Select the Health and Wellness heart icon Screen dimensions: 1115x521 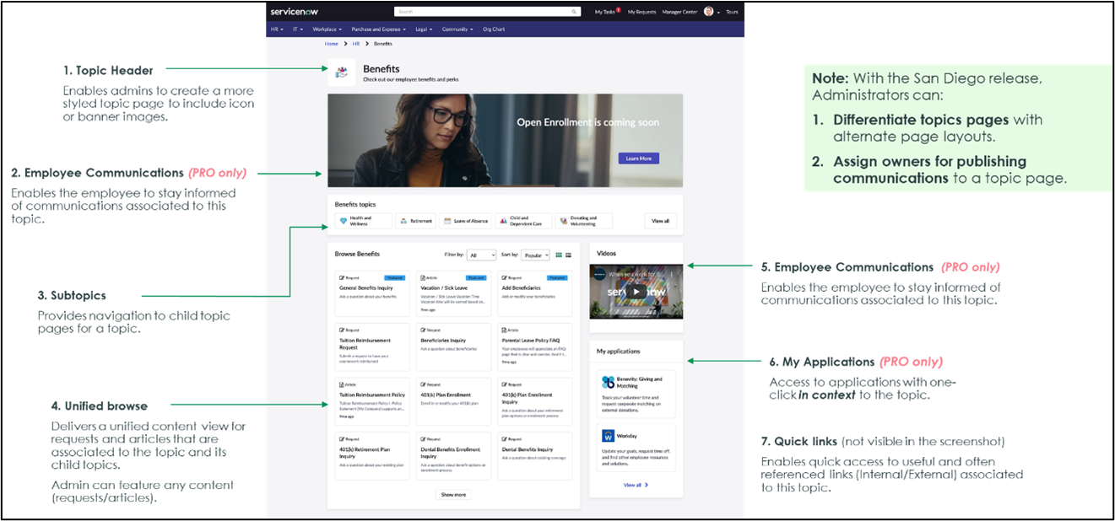click(x=344, y=220)
